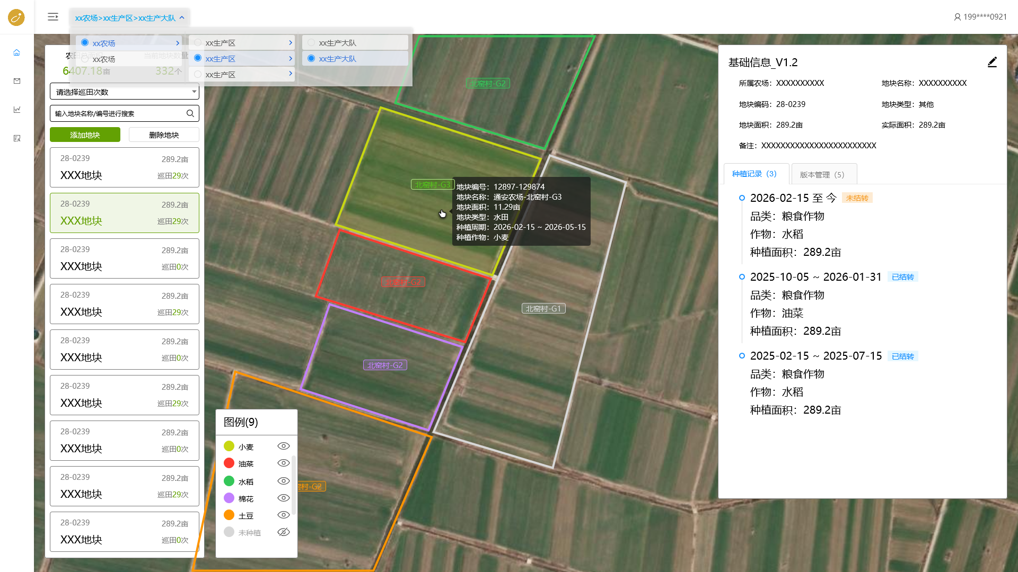Click the 删除地块 button
Screen dimensions: 1018x572
coord(164,135)
